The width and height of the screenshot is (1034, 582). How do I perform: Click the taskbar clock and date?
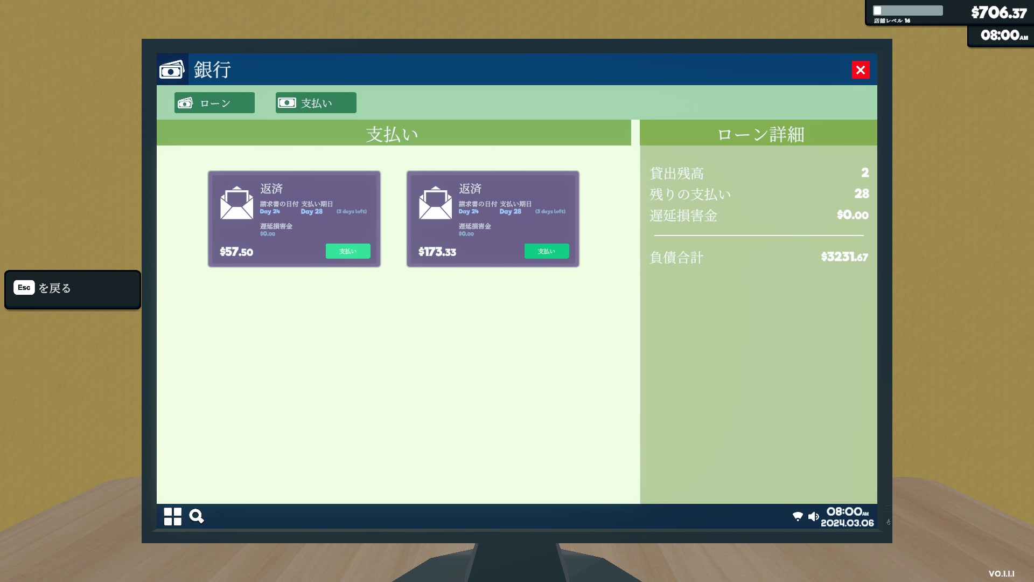pyautogui.click(x=847, y=516)
